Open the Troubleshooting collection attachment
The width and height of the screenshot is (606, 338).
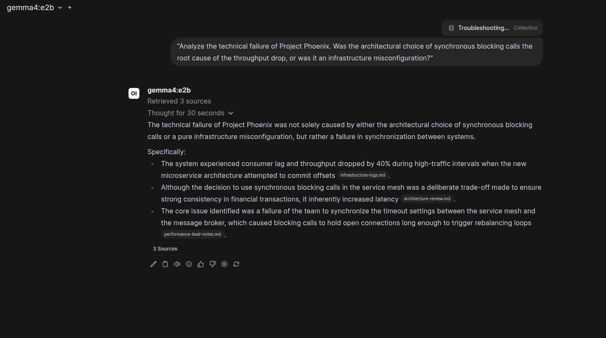[492, 28]
